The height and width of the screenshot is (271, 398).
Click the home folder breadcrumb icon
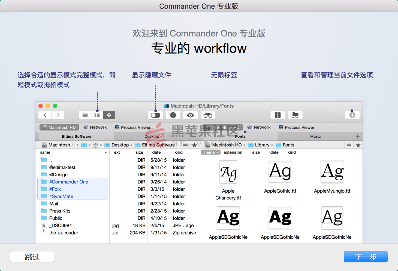(96, 145)
